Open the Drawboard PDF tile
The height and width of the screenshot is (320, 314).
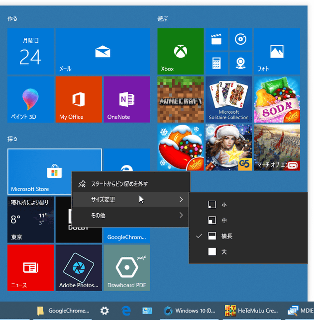[x=127, y=268]
